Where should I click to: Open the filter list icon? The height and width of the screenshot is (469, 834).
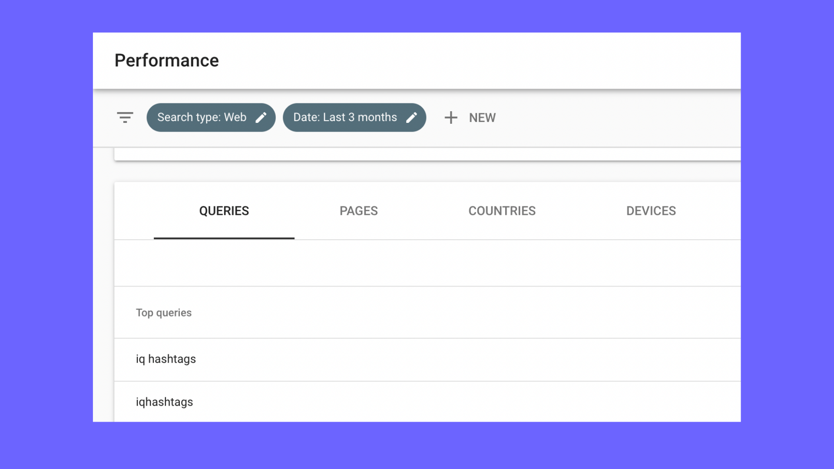click(125, 117)
